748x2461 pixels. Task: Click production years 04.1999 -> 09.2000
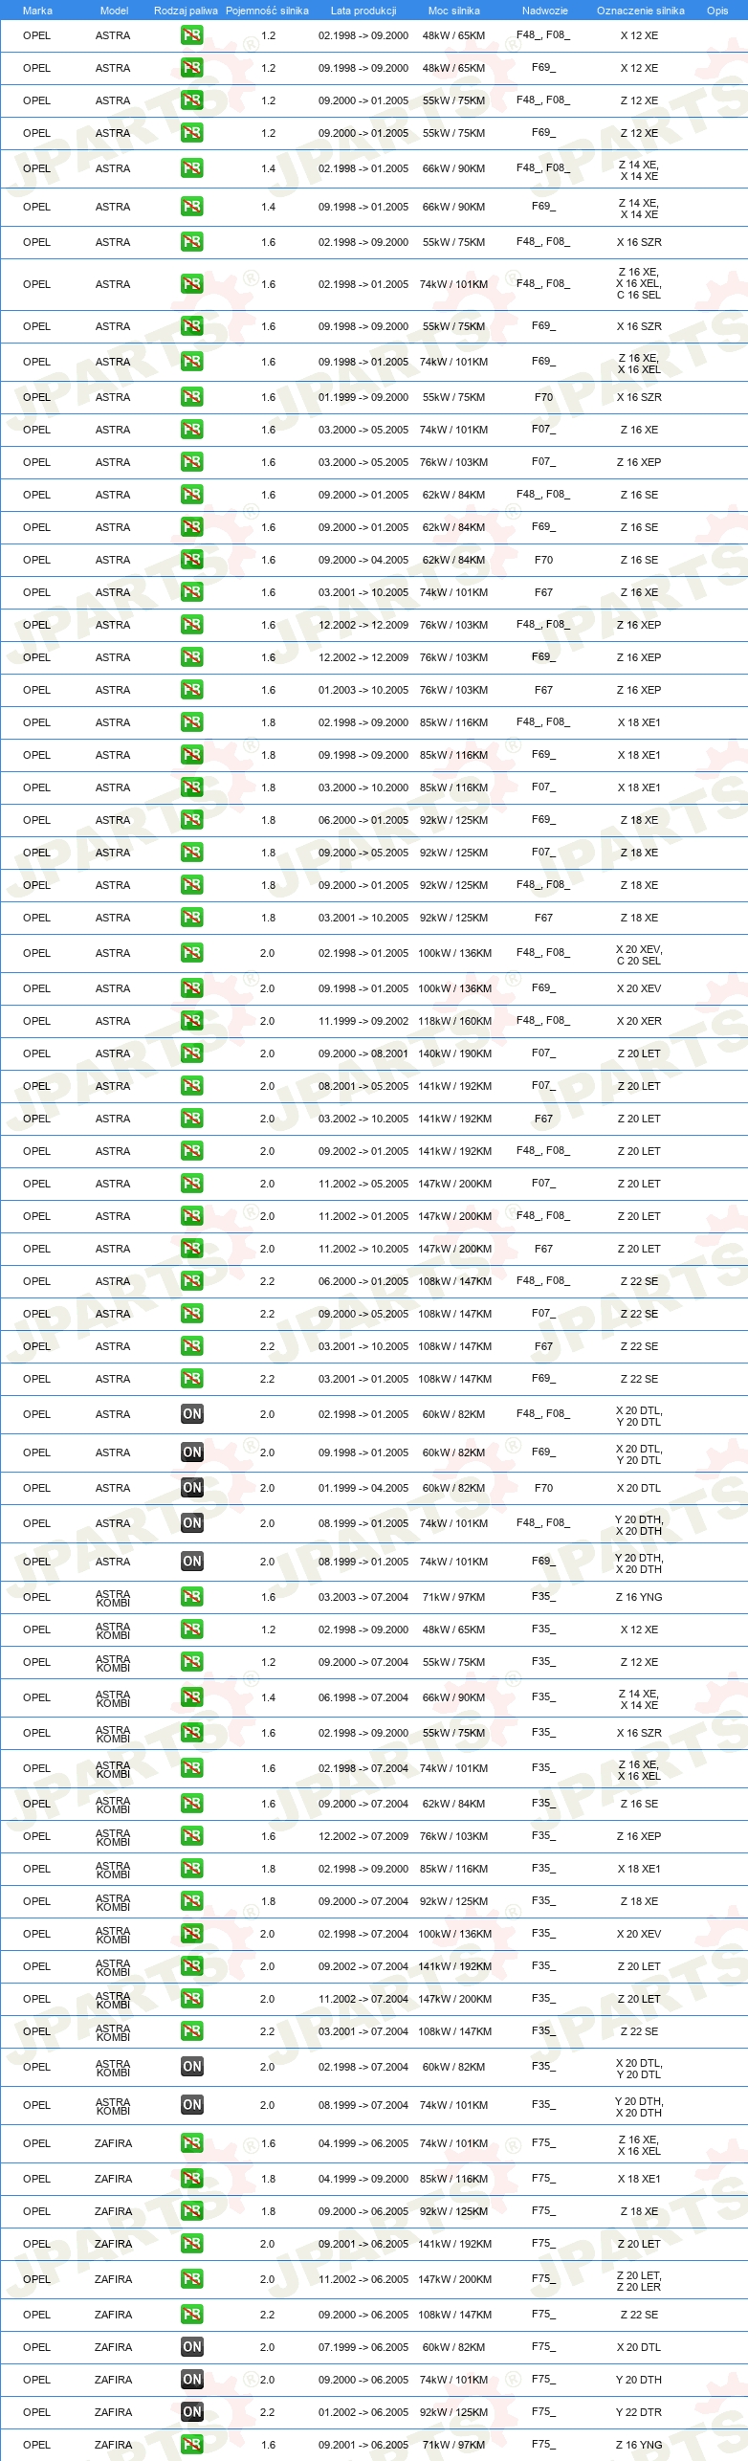coord(363,2179)
